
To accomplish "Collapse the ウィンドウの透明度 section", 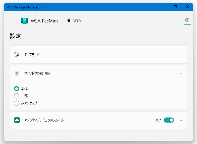I will point(181,73).
